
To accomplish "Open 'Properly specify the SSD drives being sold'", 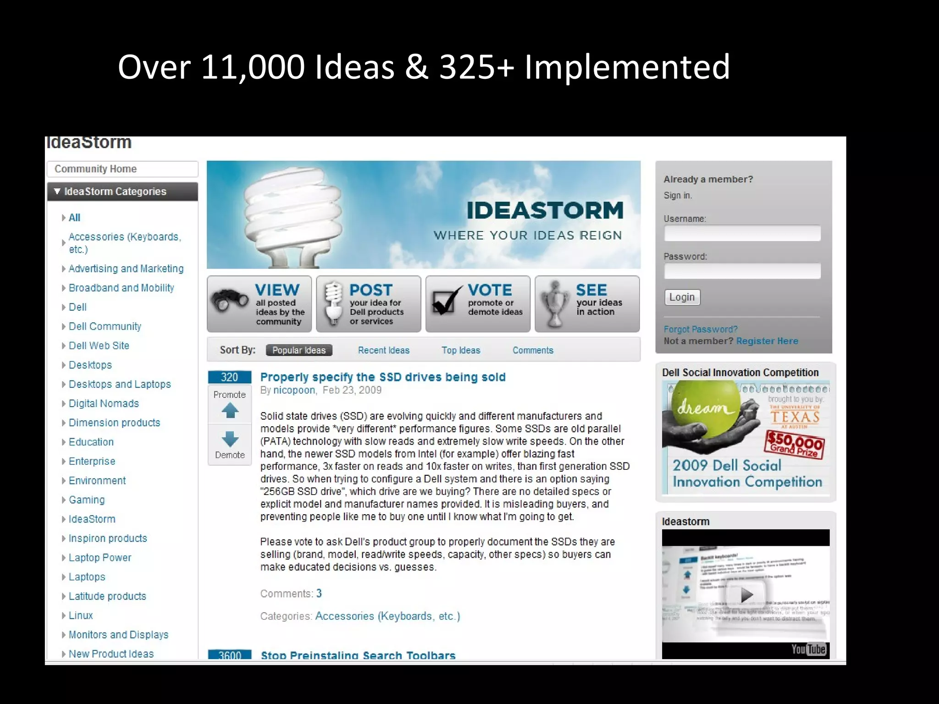I will [383, 377].
